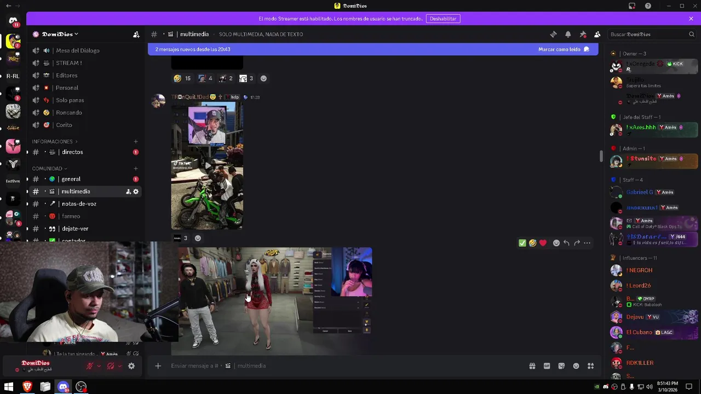Click Marcar como leído button
Screen dimensions: 701x394
[564, 49]
